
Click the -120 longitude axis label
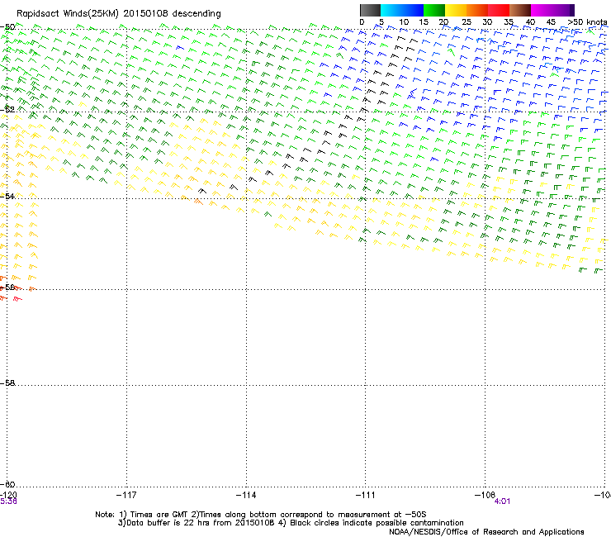(x=8, y=495)
